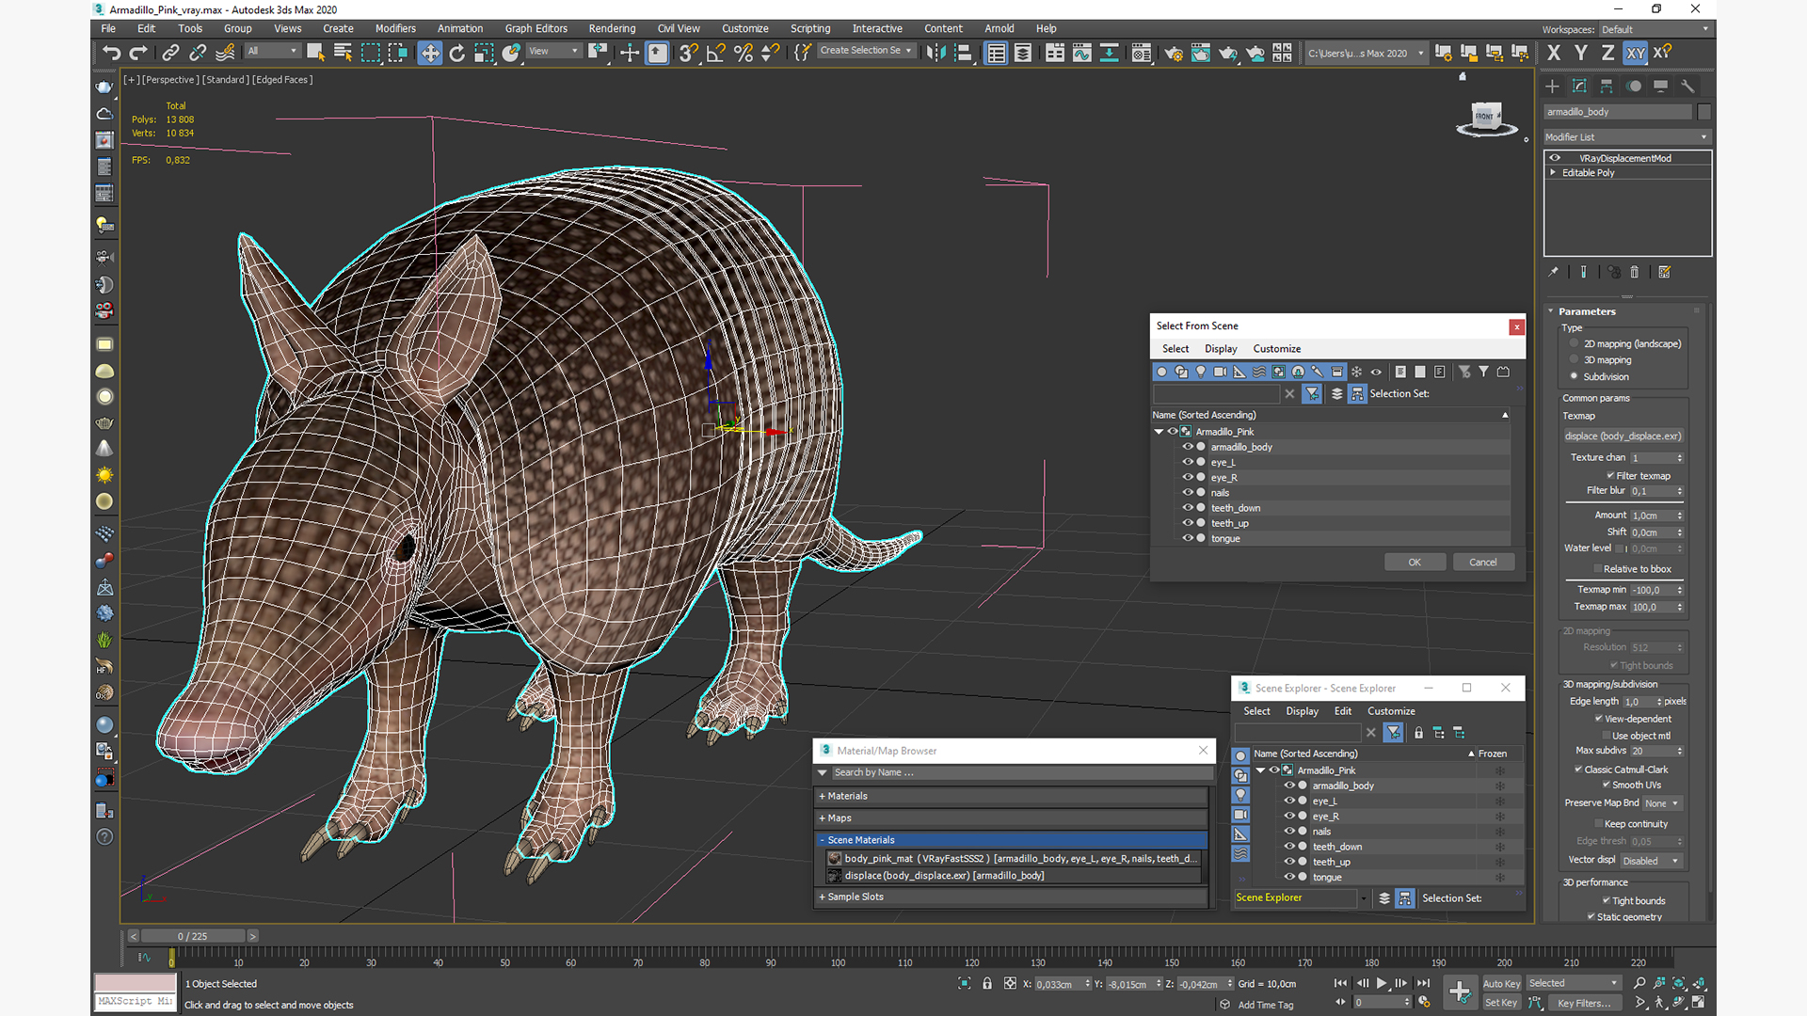Image resolution: width=1807 pixels, height=1016 pixels.
Task: Collapse Armadillo_Pink in Select From Scene
Action: (x=1159, y=432)
